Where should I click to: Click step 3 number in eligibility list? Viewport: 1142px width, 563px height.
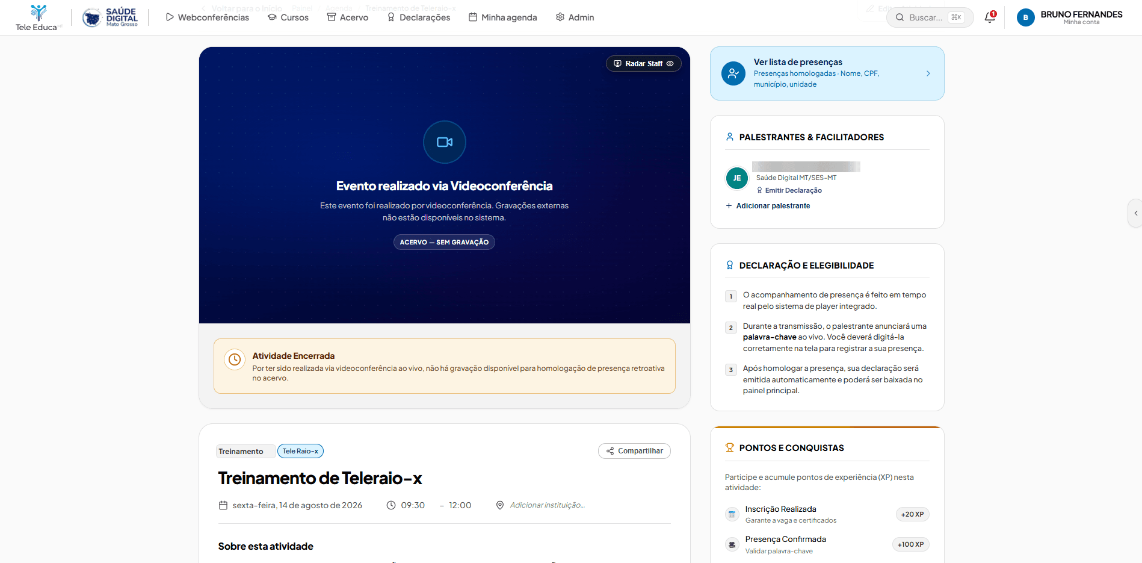(731, 370)
